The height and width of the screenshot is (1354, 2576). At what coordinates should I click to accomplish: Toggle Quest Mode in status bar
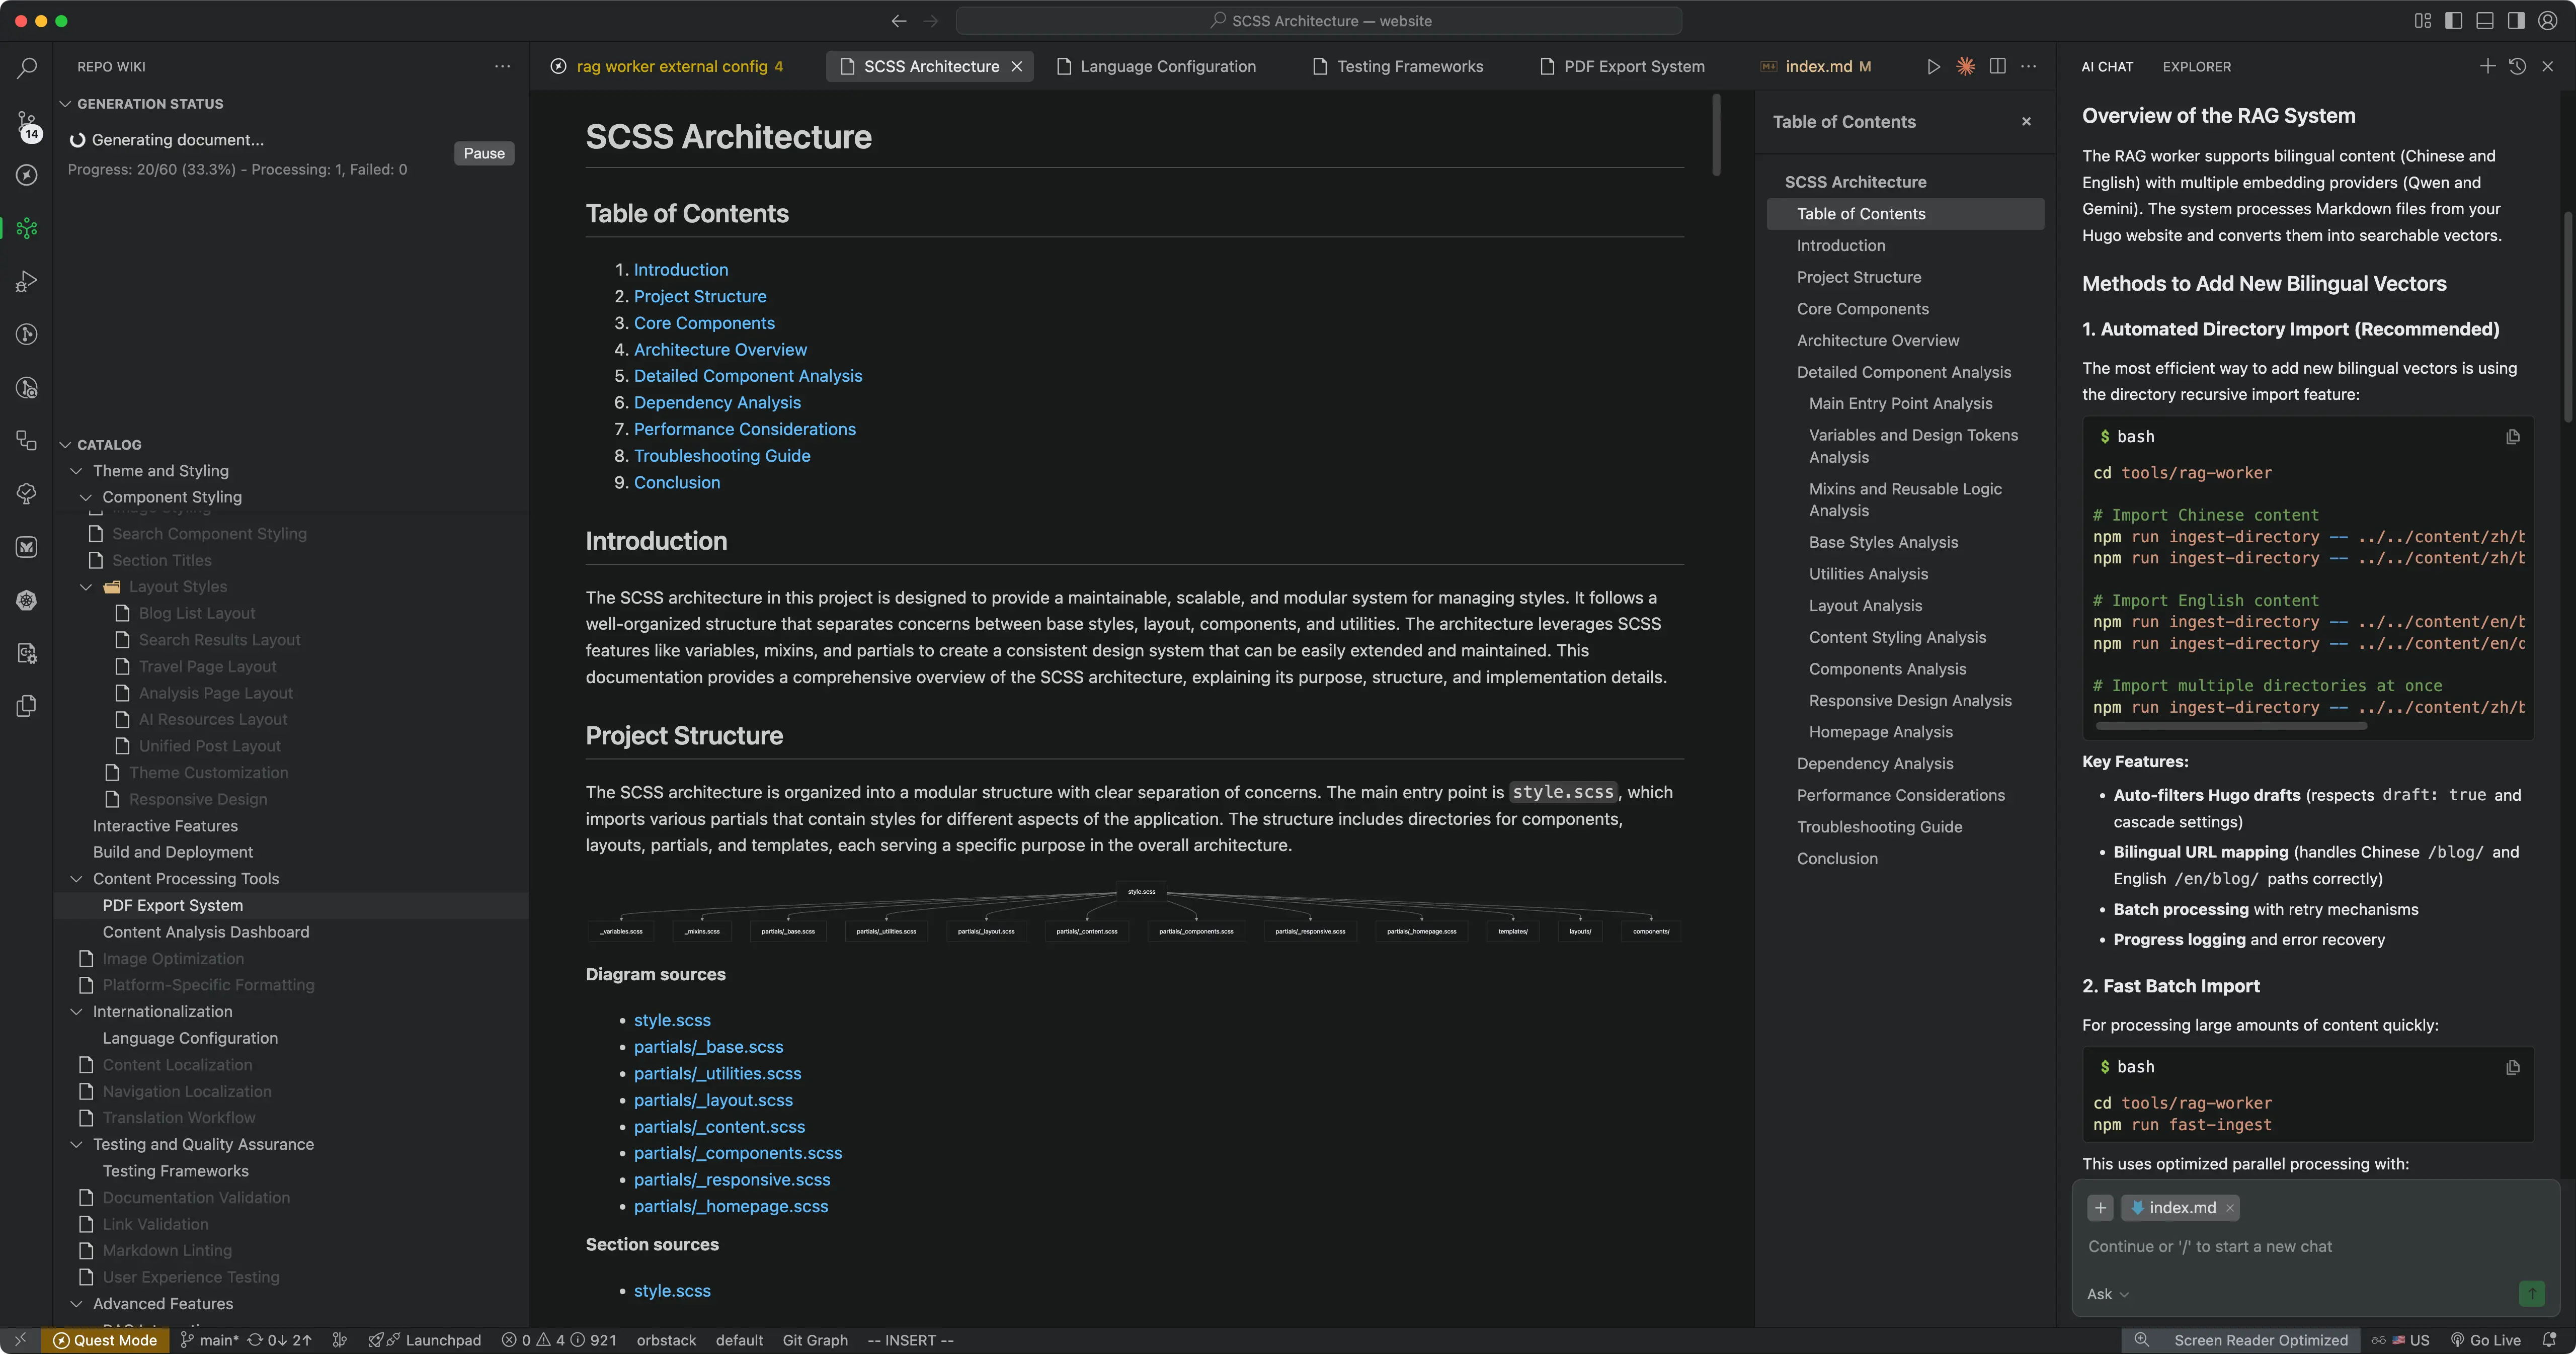[105, 1340]
